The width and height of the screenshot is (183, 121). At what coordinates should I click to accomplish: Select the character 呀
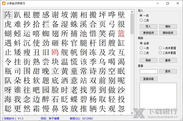coord(8,90)
